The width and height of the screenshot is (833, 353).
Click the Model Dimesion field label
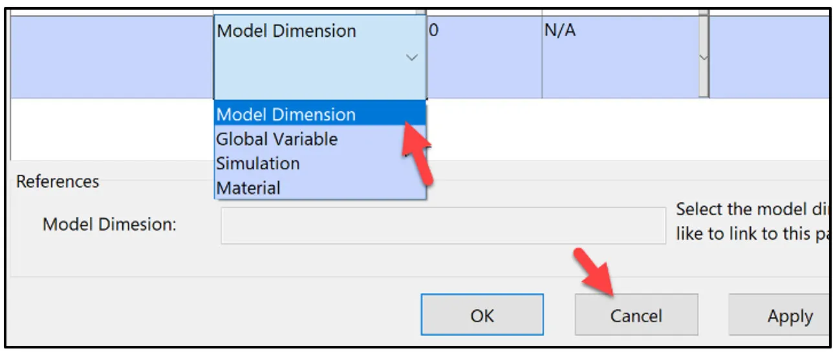coord(109,225)
